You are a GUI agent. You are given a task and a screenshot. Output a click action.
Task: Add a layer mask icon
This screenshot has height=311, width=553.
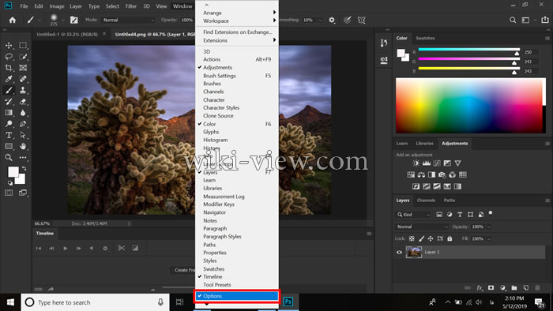pyautogui.click(x=491, y=288)
